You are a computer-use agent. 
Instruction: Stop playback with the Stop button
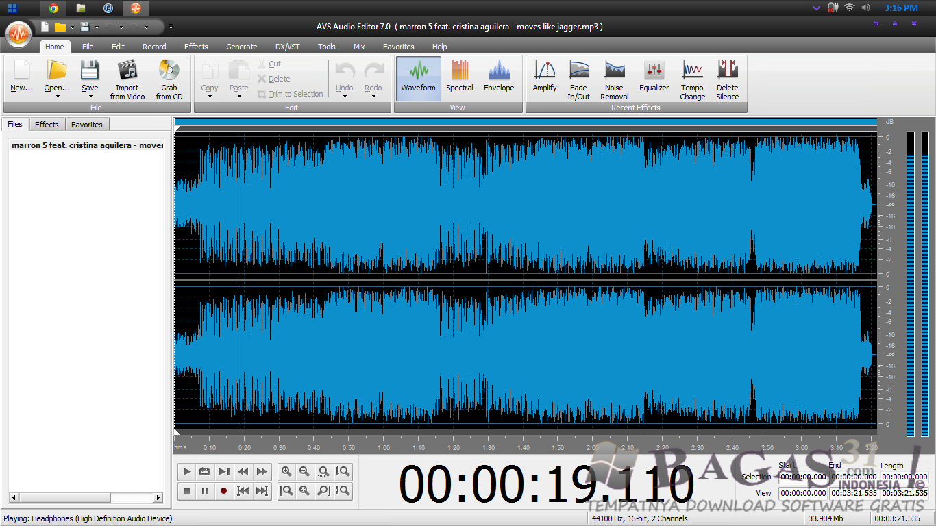tap(187, 490)
